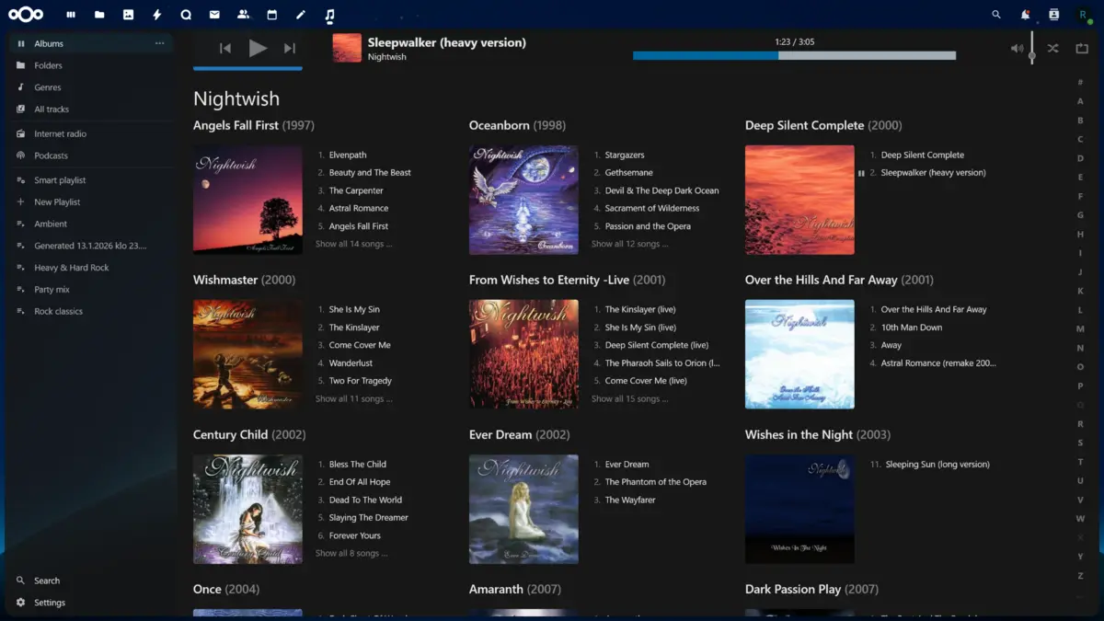The image size is (1104, 621).
Task: Open the Talk chat app icon
Action: 186,15
